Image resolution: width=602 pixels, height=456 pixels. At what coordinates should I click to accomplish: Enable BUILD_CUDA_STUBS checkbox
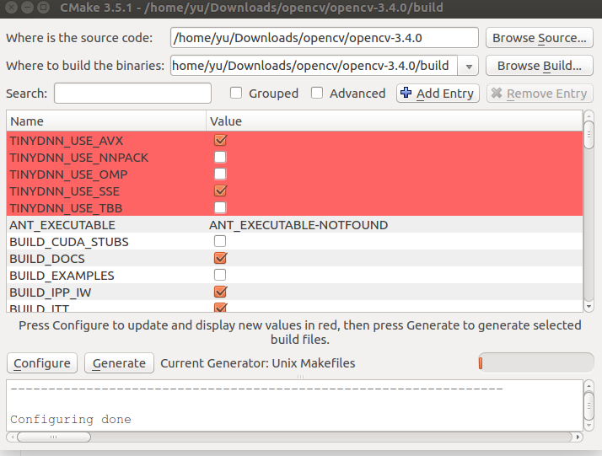click(x=220, y=241)
